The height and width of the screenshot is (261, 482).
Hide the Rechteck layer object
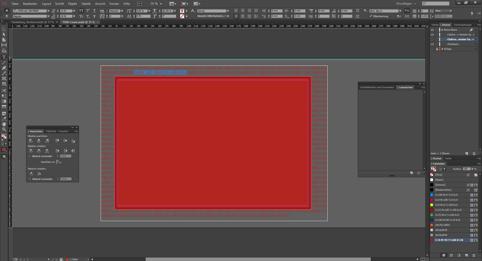tap(432, 44)
